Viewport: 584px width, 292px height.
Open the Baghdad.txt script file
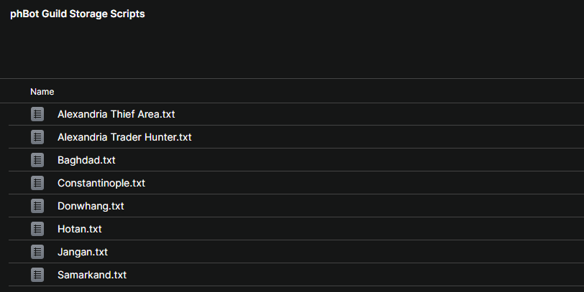[86, 160]
